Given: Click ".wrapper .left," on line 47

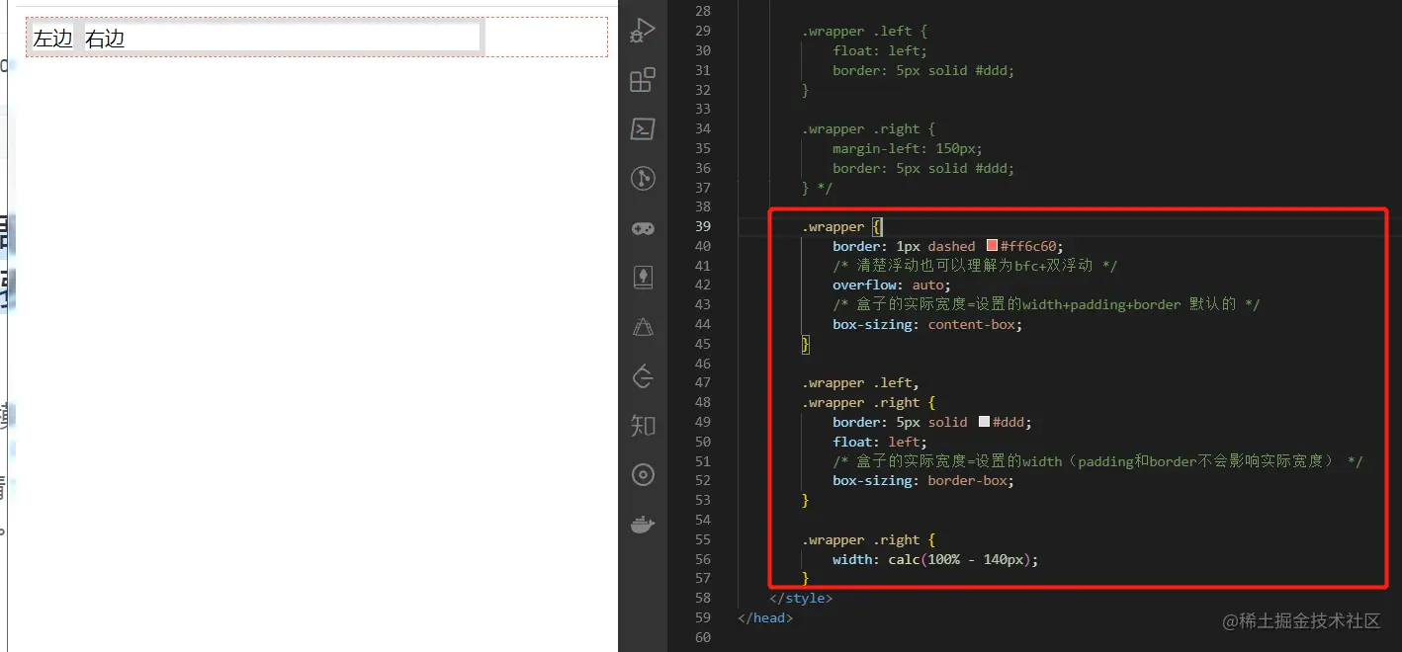Looking at the screenshot, I should click(860, 383).
